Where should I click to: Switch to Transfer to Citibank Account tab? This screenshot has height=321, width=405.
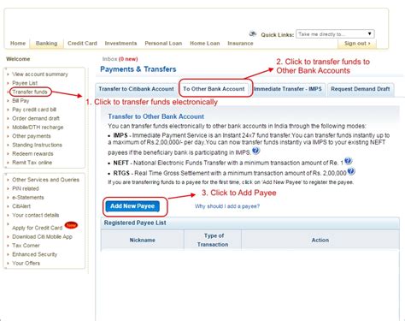click(136, 89)
